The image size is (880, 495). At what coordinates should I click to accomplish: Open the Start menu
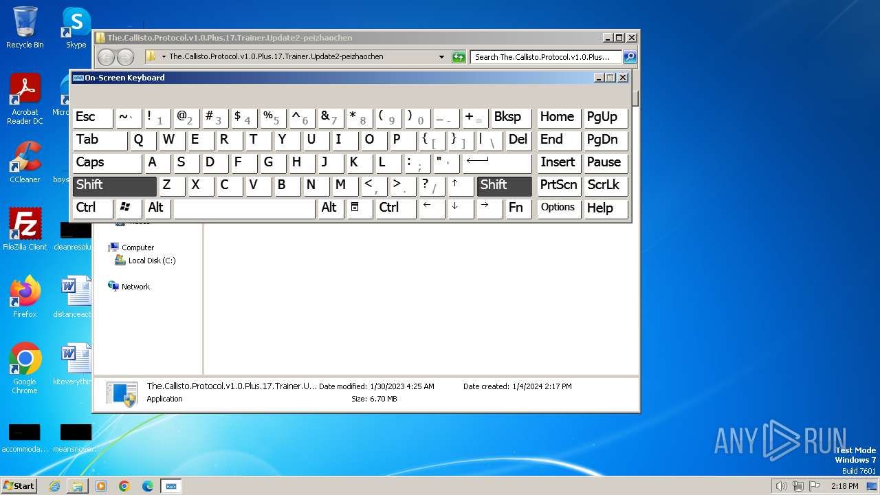19,486
